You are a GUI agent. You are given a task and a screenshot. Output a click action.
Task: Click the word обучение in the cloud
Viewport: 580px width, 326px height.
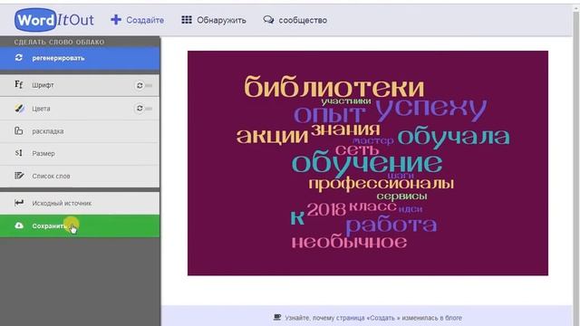367,163
